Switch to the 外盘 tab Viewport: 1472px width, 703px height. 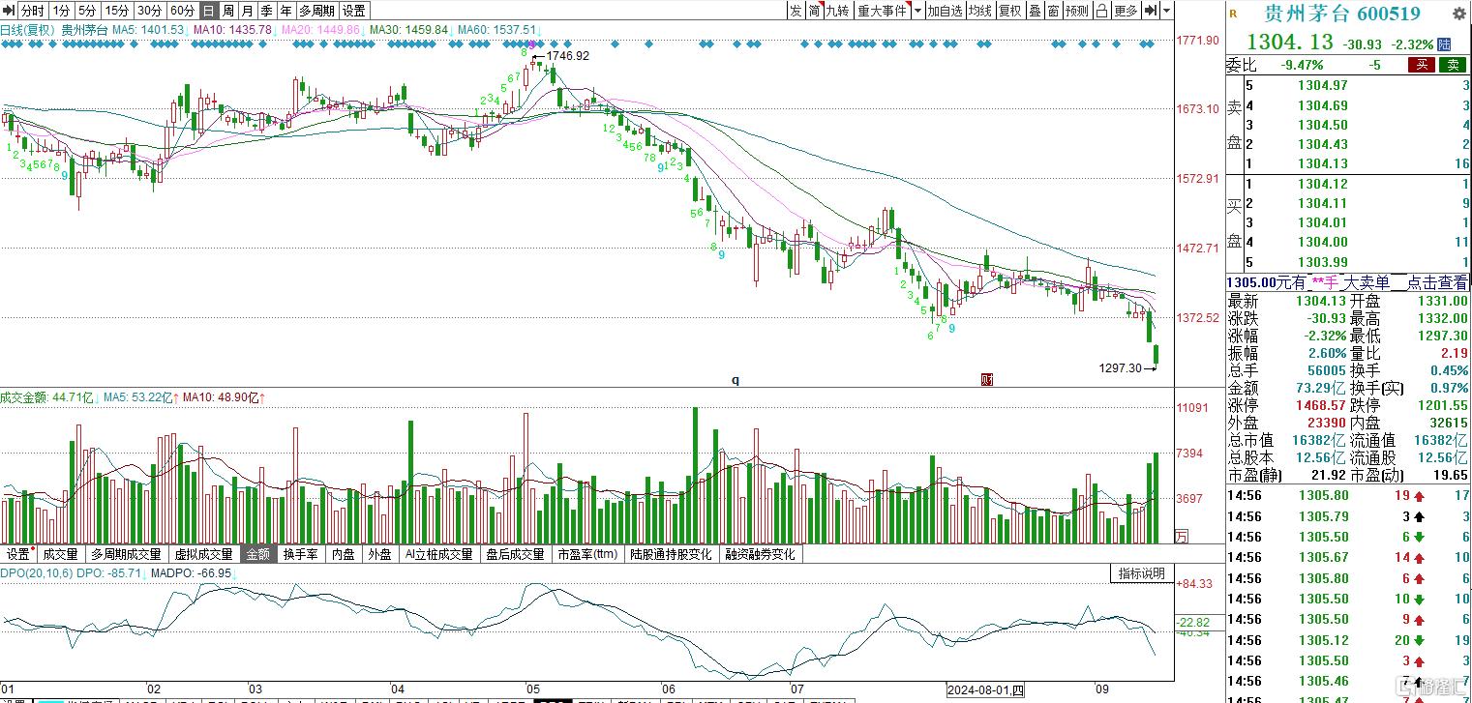point(379,555)
